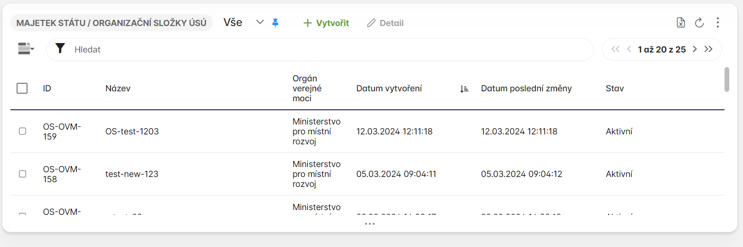Check the select-all rows checkbox
The height and width of the screenshot is (247, 743).
pos(22,88)
